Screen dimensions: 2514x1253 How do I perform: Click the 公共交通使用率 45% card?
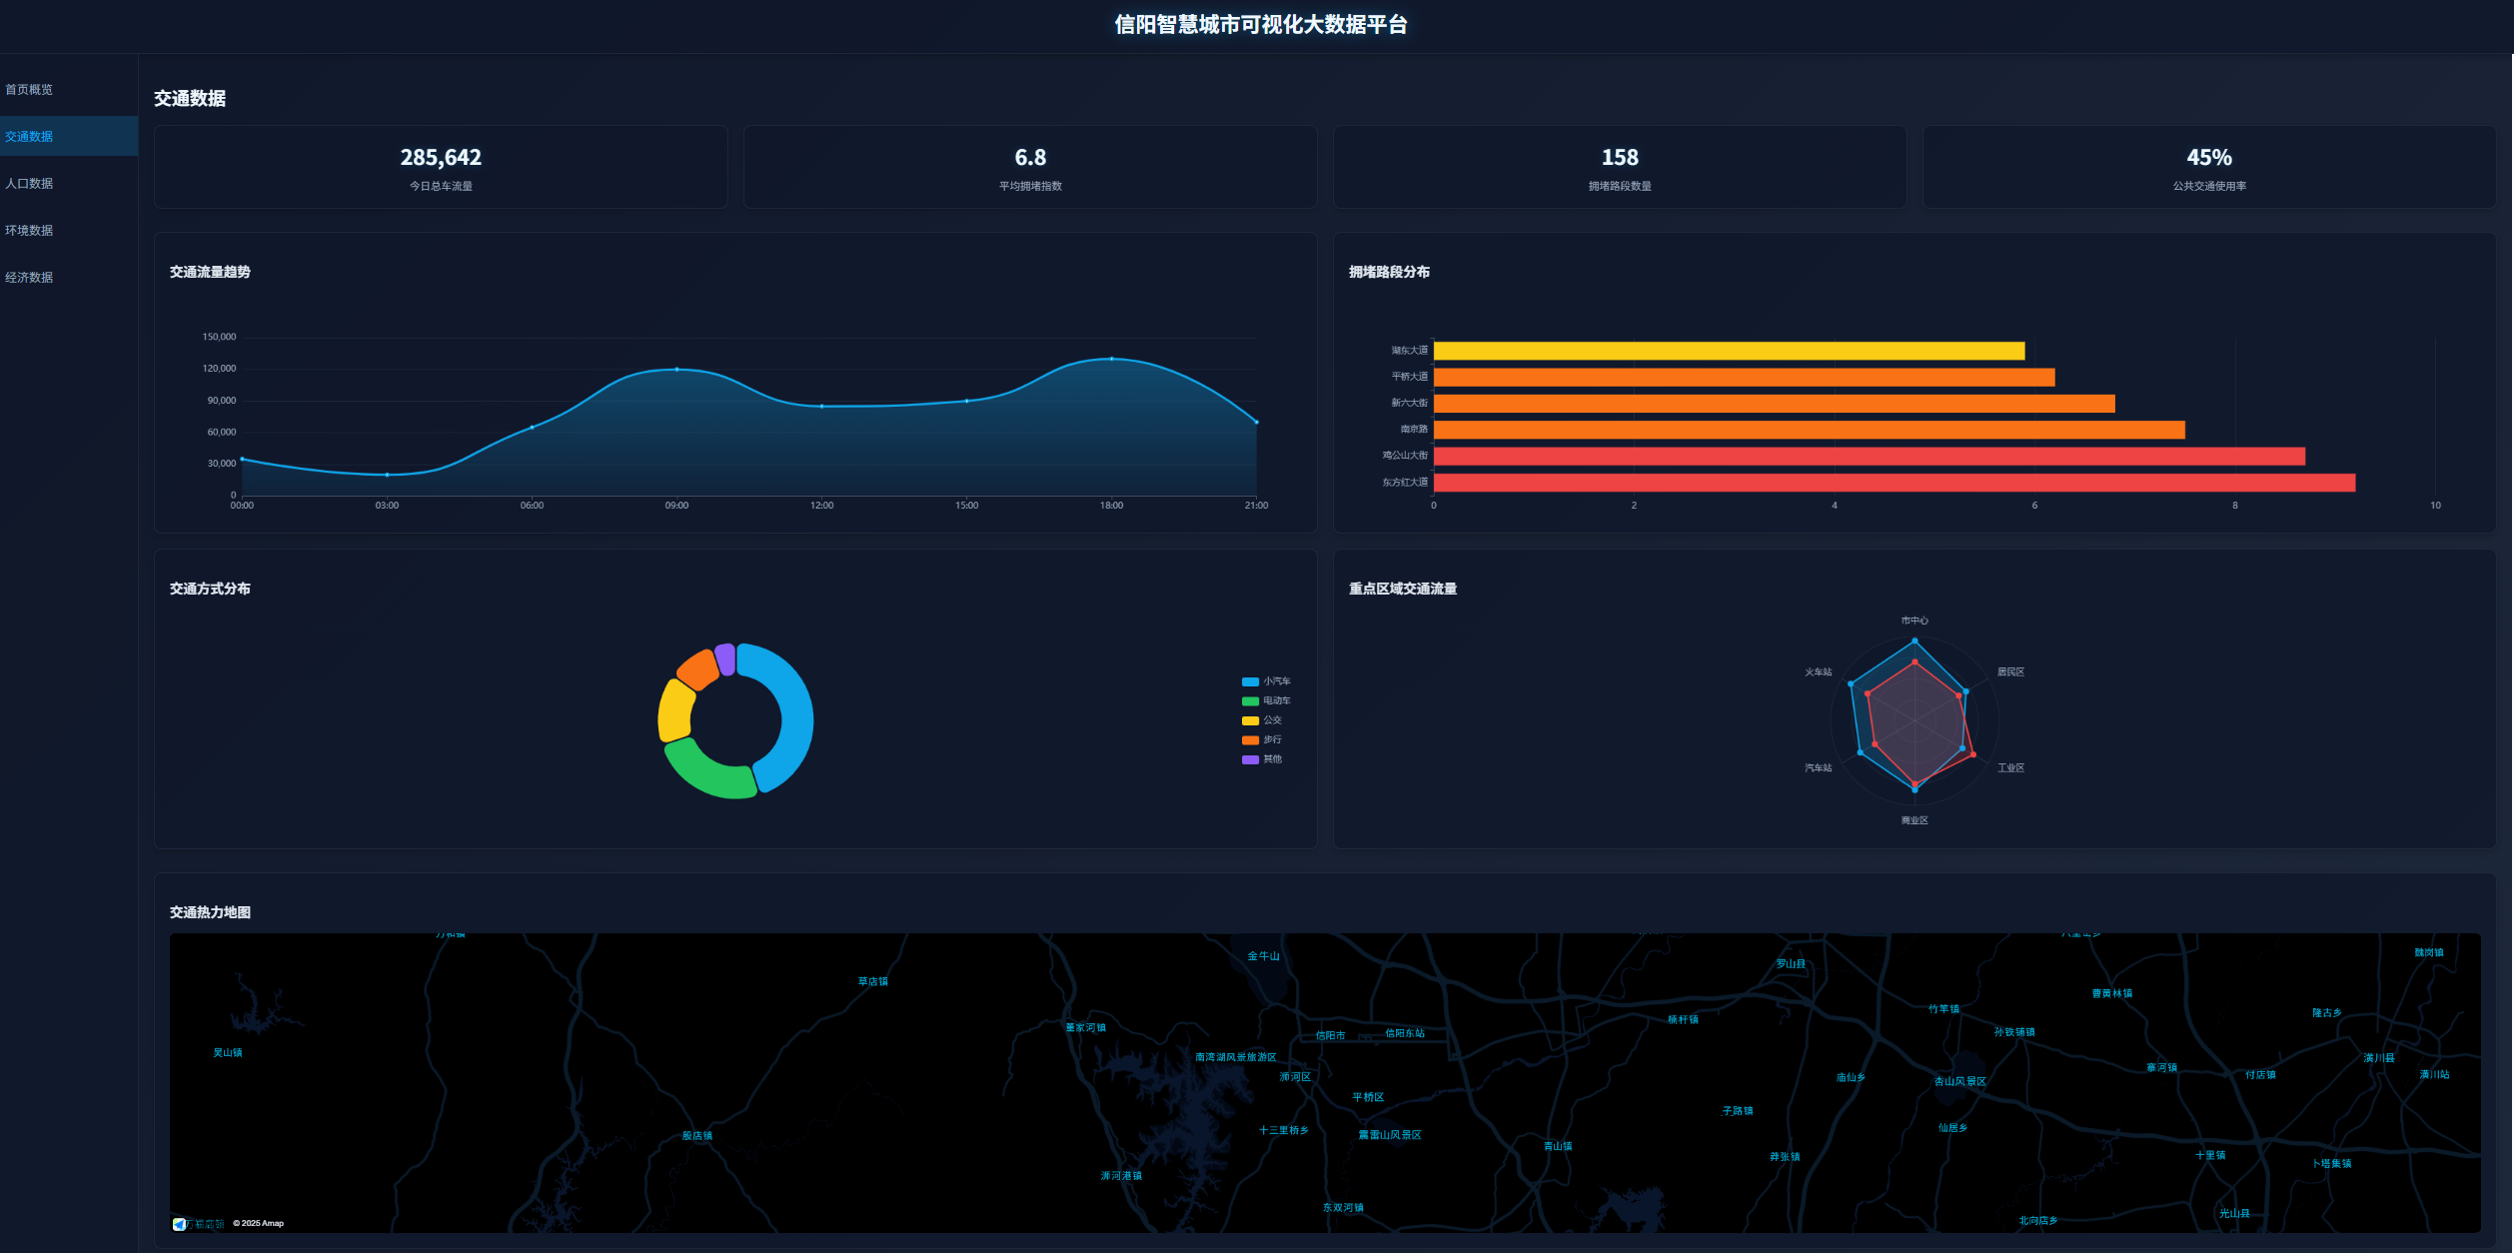click(x=2208, y=167)
